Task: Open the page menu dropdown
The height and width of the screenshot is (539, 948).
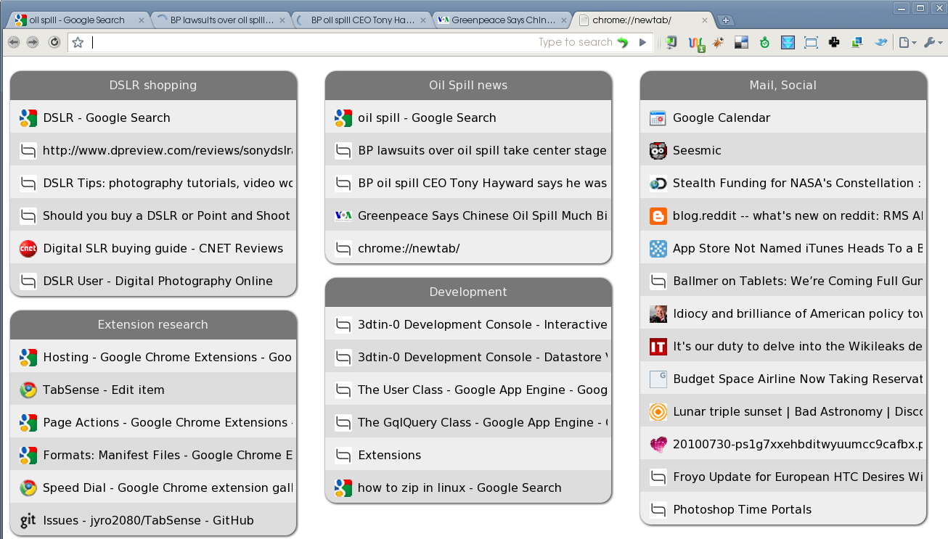Action: click(907, 43)
